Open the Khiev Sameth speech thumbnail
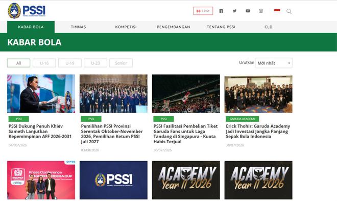 click(x=41, y=94)
